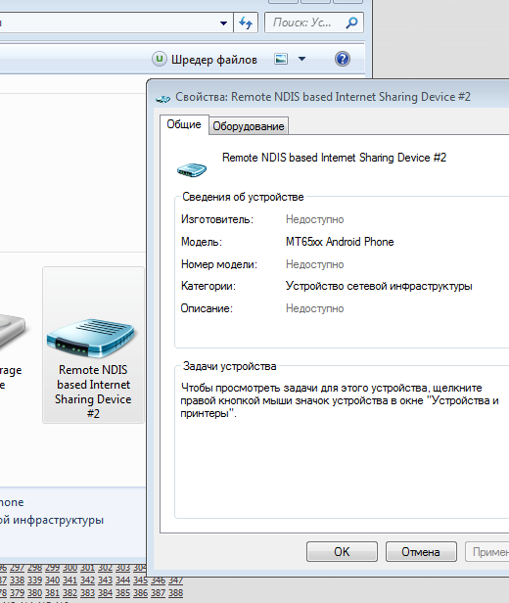Click the device tasks instruction paragraph
The width and height of the screenshot is (509, 603).
tap(340, 400)
